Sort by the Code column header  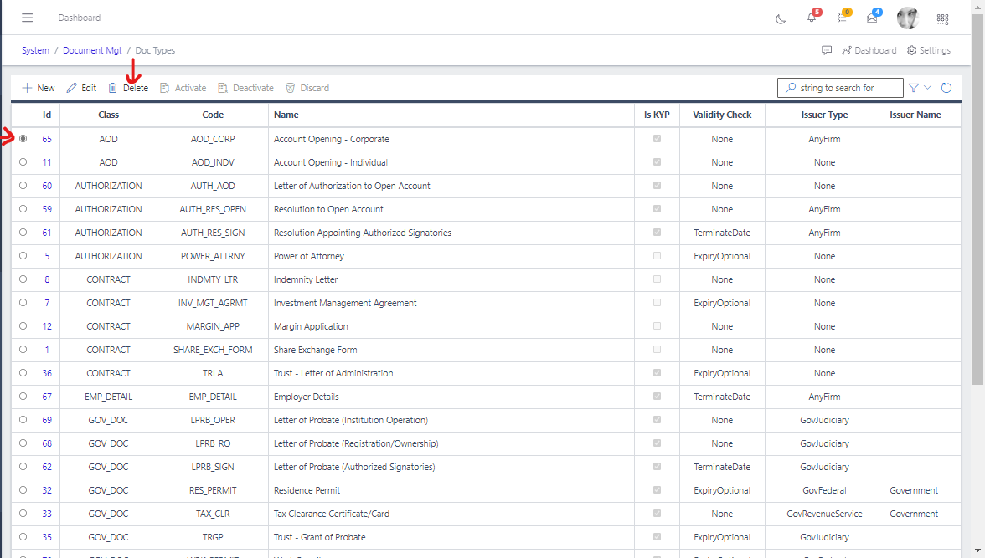213,115
